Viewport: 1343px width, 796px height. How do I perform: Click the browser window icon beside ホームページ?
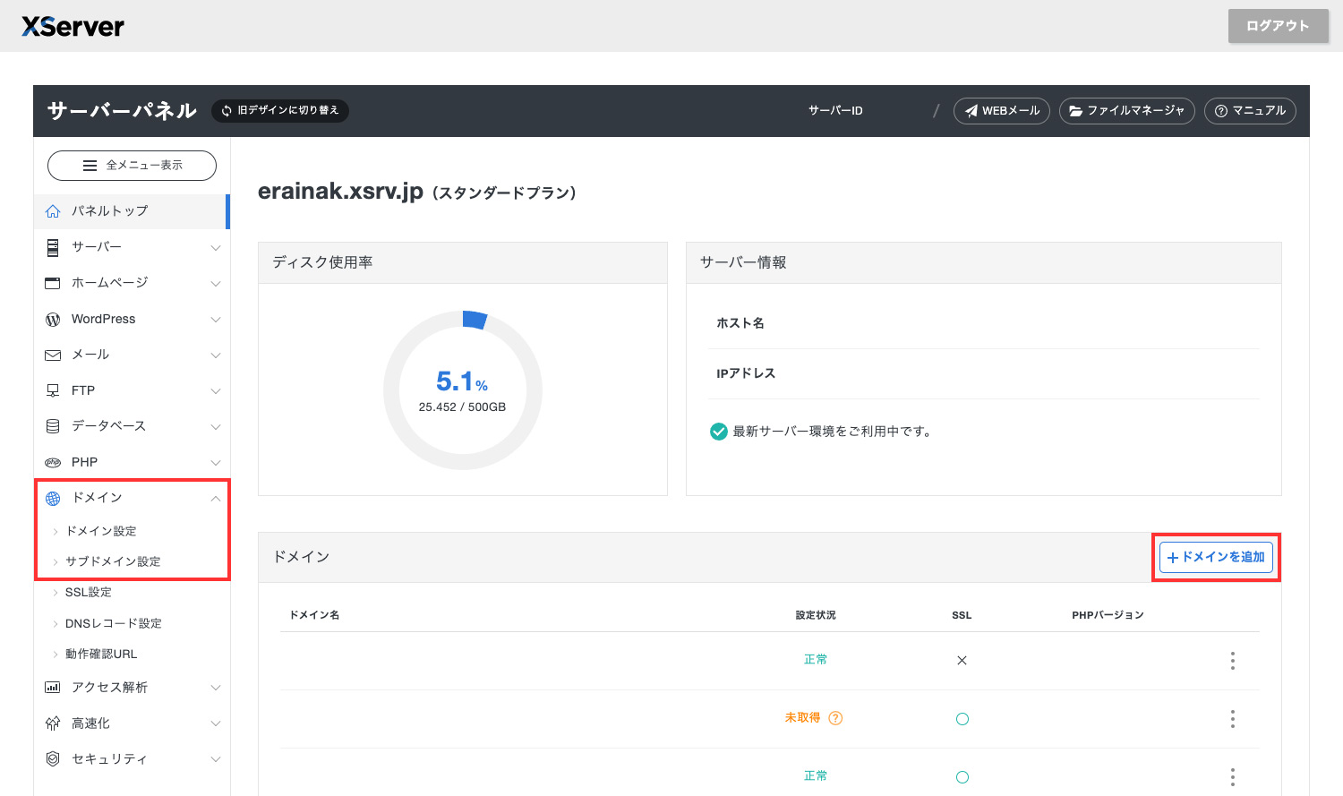(53, 283)
